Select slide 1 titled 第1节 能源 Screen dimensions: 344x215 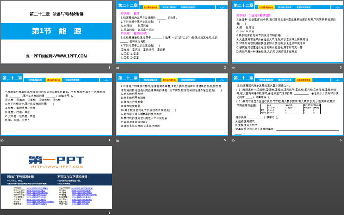[x=57, y=32]
